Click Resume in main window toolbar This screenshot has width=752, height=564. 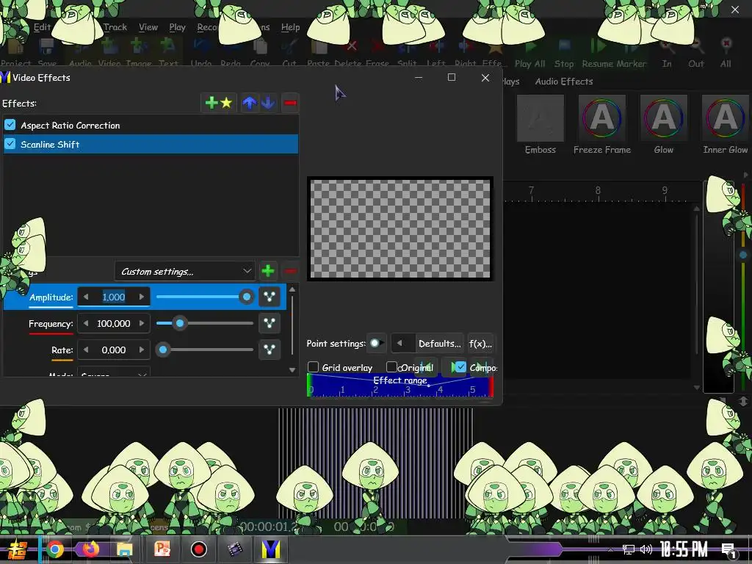pos(598,54)
